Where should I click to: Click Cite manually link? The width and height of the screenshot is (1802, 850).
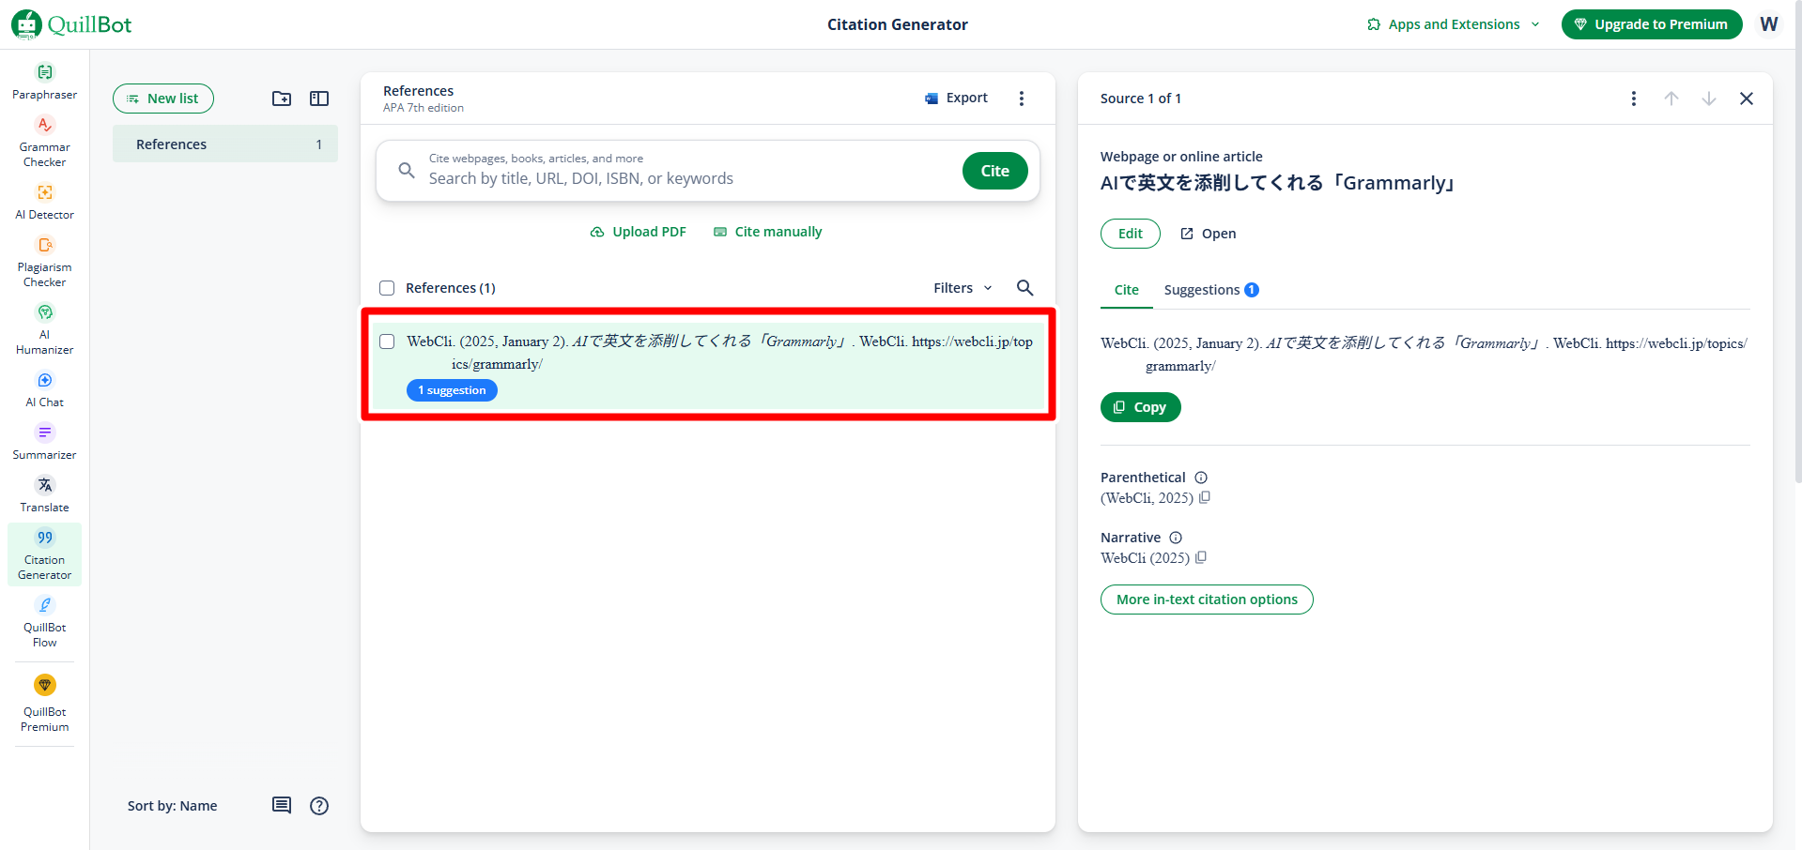(768, 232)
